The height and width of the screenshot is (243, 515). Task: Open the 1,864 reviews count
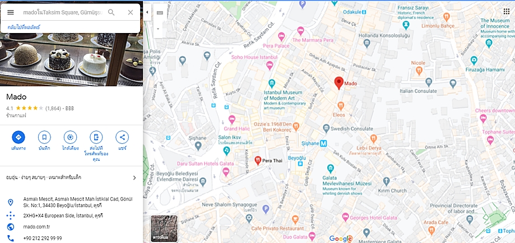(x=53, y=108)
